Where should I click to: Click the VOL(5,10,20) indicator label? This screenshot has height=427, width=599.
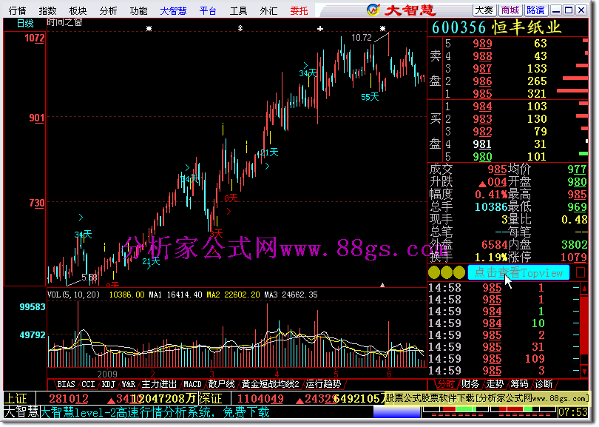(x=73, y=295)
